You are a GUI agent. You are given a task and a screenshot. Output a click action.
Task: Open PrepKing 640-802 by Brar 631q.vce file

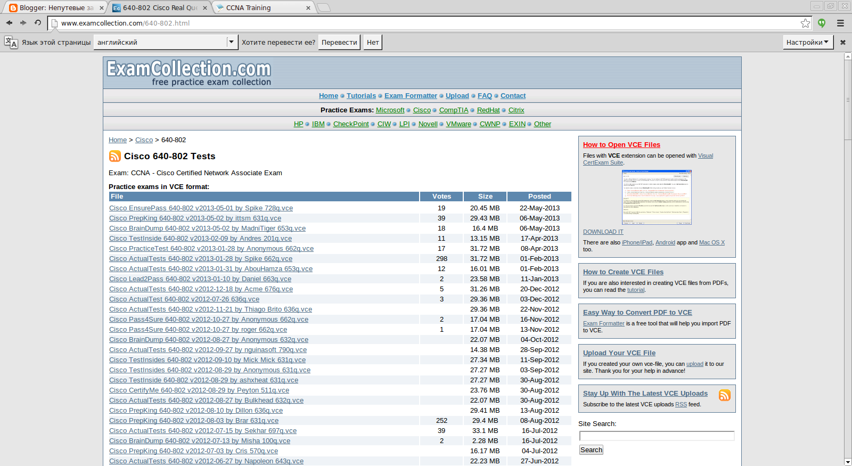click(x=194, y=421)
